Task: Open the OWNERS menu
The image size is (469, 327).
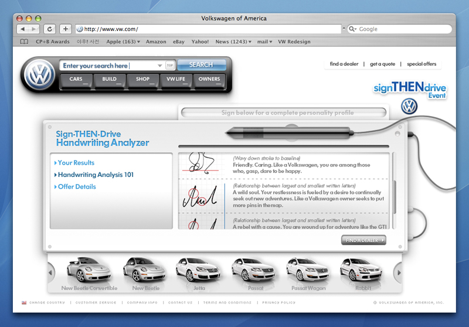Action: click(x=209, y=81)
